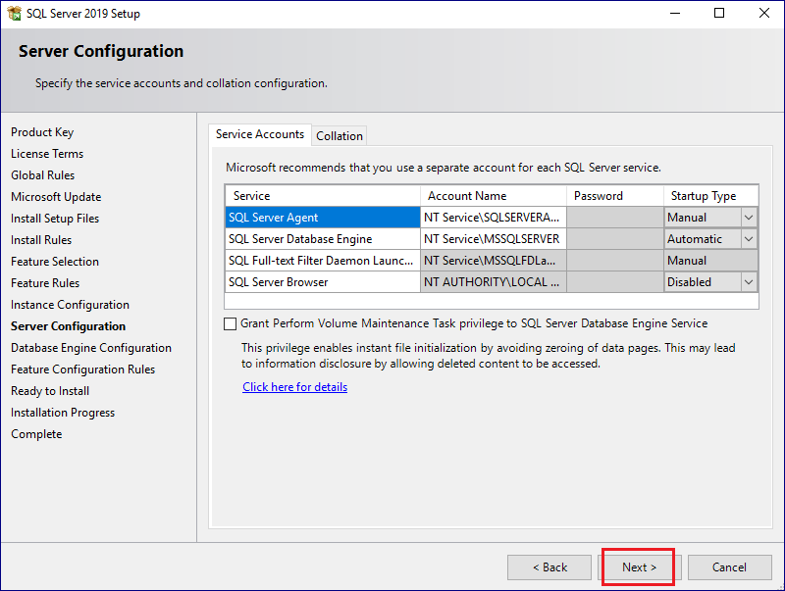The width and height of the screenshot is (785, 591).
Task: Click account name NT AUTHORITY\LOCAL ...
Action: (494, 282)
